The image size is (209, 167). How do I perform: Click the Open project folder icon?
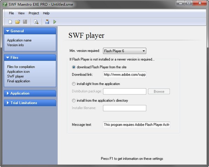click(17, 22)
